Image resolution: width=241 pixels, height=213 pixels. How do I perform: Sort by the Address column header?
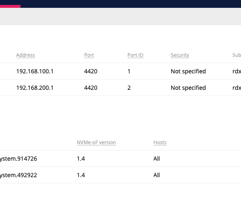point(26,55)
